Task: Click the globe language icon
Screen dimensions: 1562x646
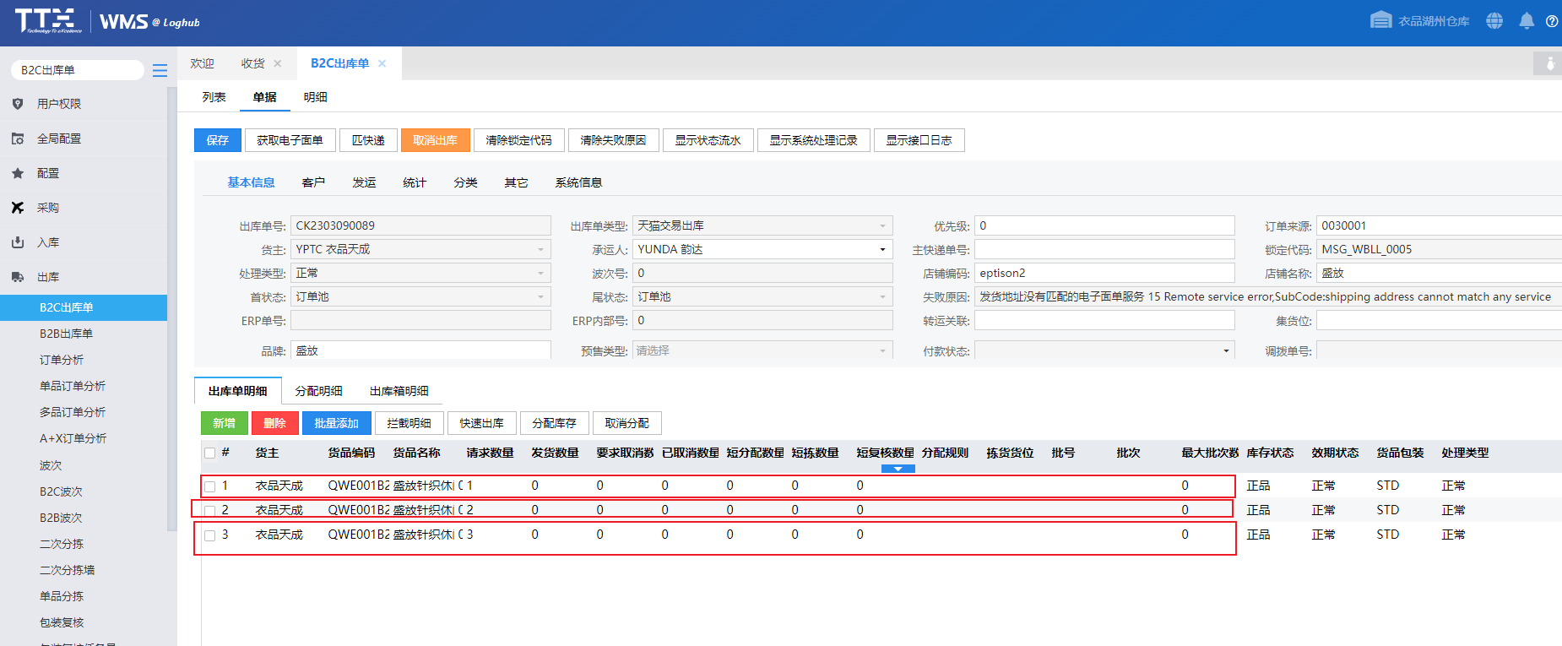Action: [x=1494, y=21]
